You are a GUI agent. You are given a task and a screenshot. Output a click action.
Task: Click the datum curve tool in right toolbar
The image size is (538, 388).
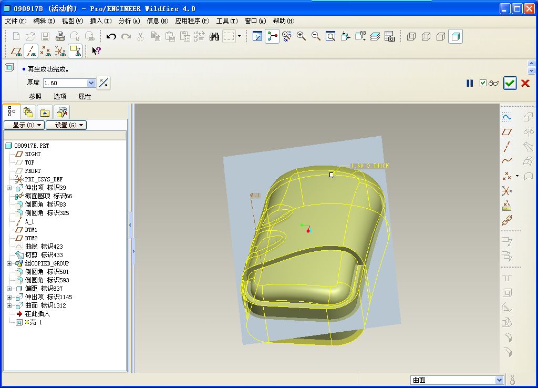[x=507, y=161]
